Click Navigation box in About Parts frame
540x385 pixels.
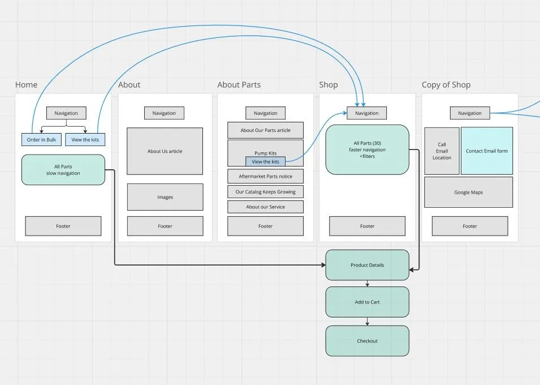[265, 113]
